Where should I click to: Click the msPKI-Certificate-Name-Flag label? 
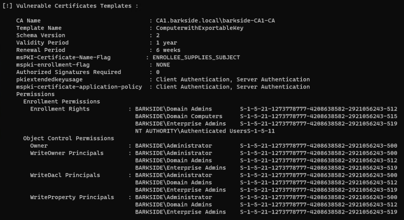click(63, 57)
